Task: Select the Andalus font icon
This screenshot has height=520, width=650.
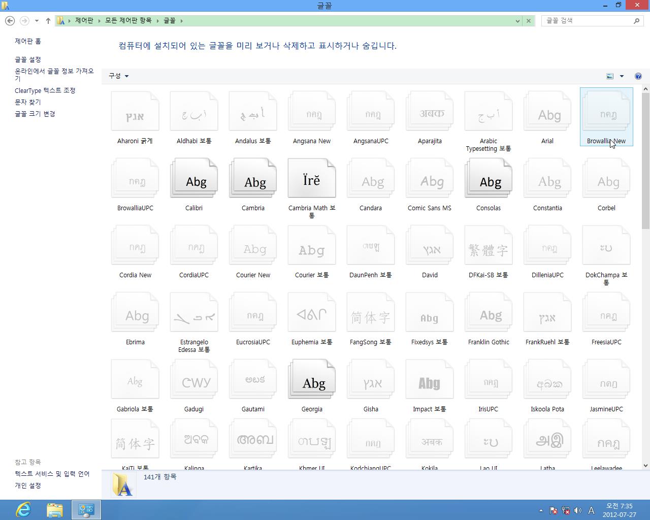Action: tap(253, 112)
